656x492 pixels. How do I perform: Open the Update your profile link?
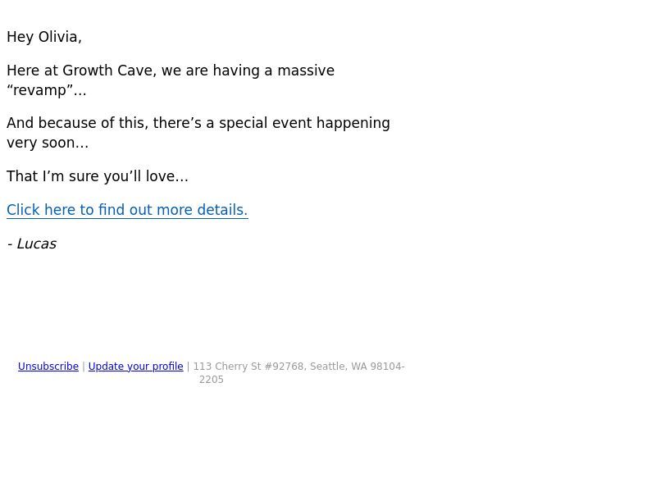click(135, 367)
